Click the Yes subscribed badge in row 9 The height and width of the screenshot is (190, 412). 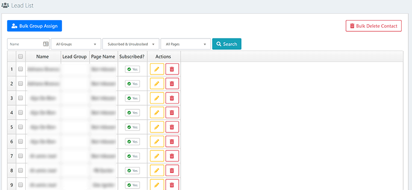click(132, 185)
